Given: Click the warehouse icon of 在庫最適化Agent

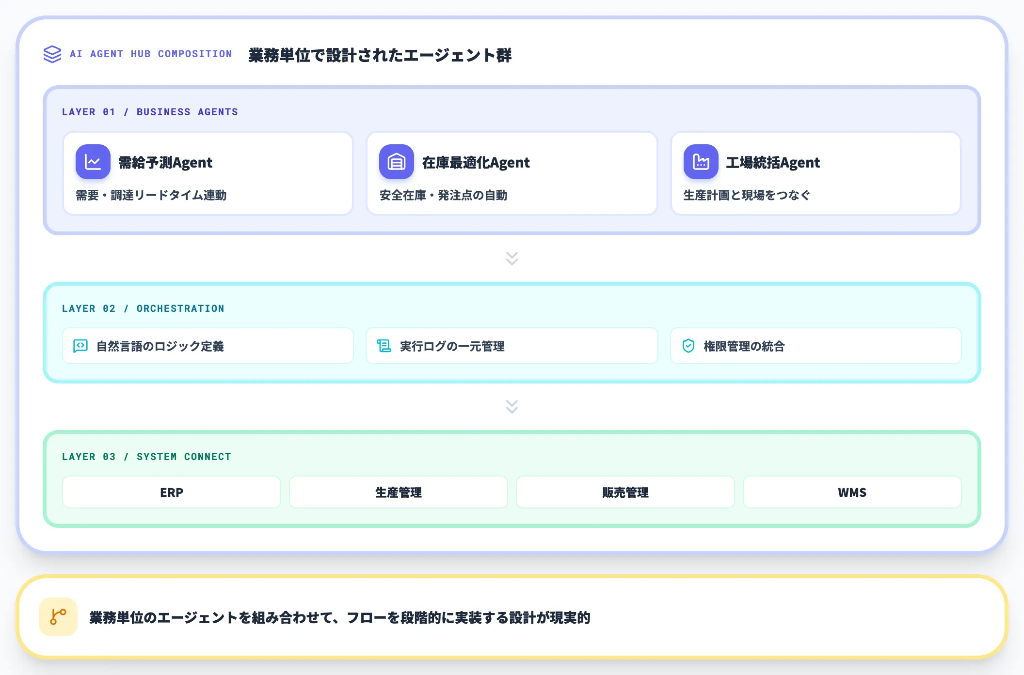Looking at the screenshot, I should [x=397, y=162].
